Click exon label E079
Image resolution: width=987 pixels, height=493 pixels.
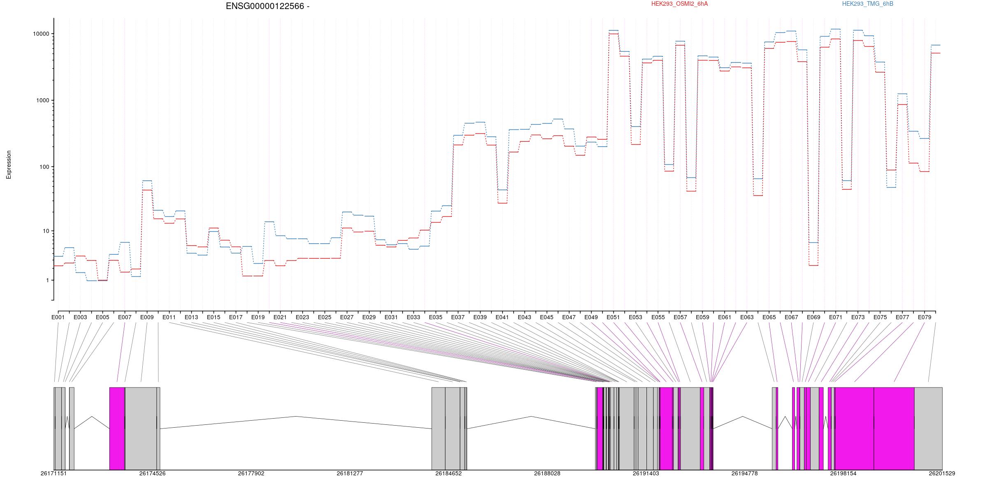click(x=924, y=317)
